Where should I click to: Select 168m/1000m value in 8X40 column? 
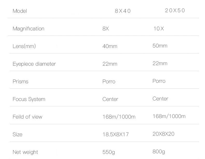pyautogui.click(x=119, y=117)
